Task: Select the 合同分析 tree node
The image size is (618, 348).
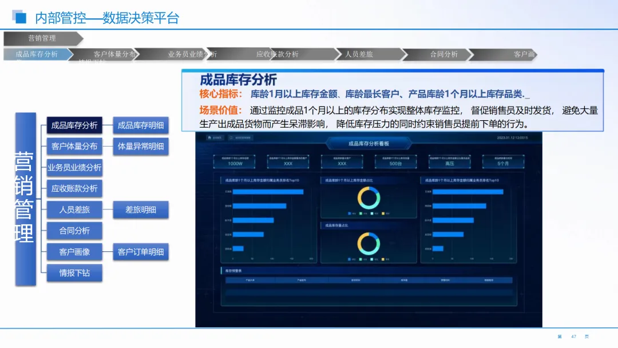Action: point(74,231)
